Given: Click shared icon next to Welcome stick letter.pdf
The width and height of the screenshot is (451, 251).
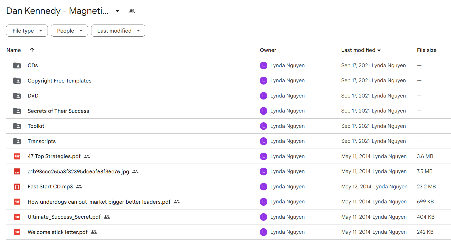Looking at the screenshot, I should click(x=94, y=232).
